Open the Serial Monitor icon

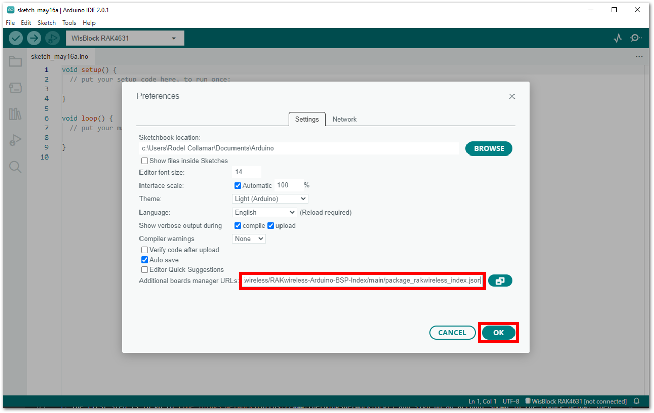tap(636, 38)
